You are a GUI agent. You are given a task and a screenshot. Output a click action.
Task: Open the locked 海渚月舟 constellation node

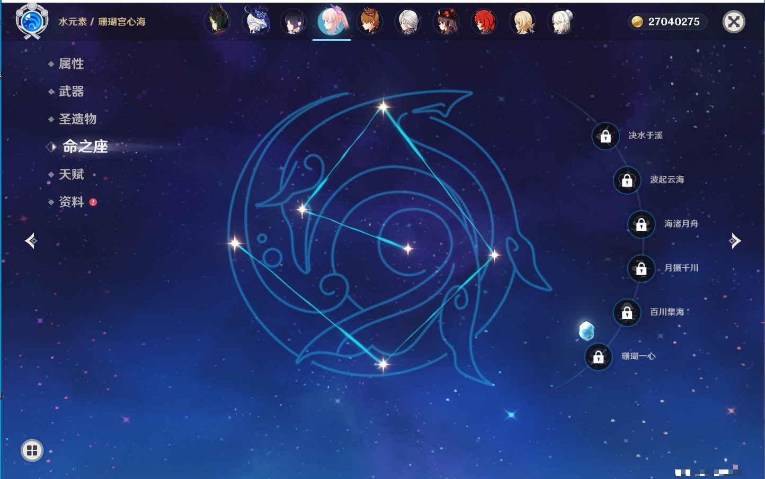point(641,224)
